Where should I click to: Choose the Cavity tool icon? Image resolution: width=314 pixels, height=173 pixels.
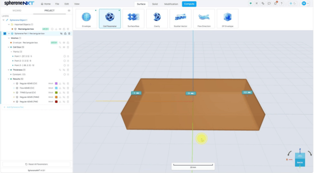pos(157,18)
